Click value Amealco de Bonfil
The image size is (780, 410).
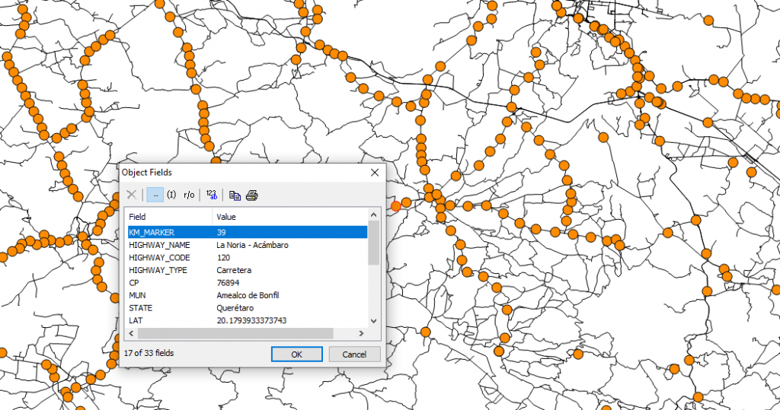coord(248,295)
